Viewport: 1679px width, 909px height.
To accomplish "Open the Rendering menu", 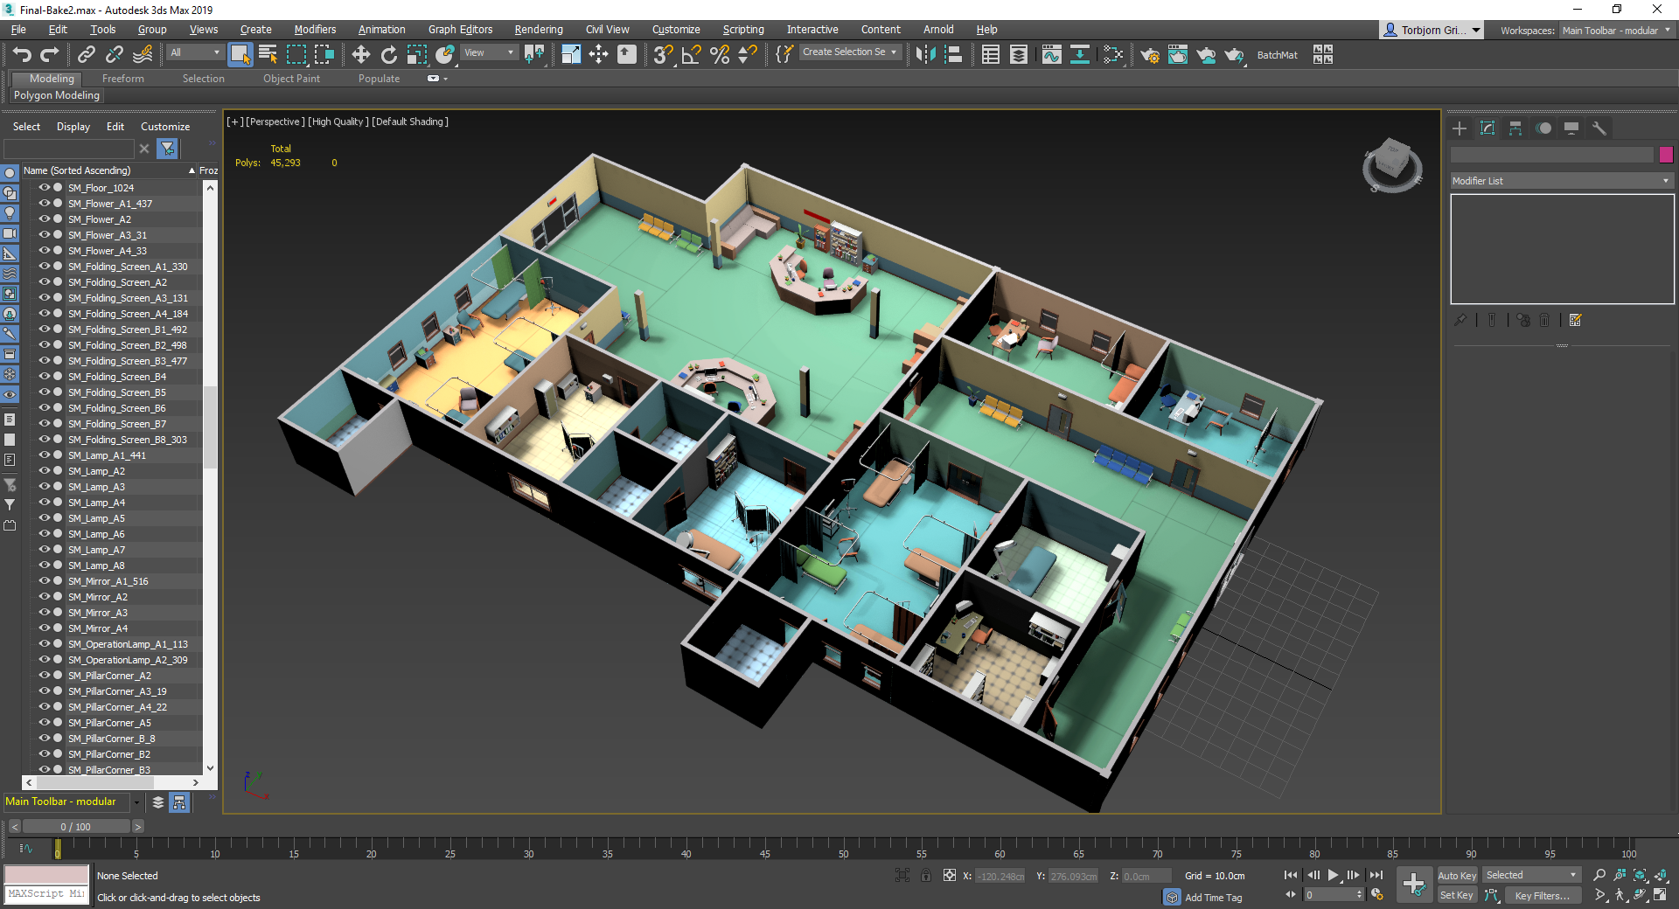I will [538, 29].
